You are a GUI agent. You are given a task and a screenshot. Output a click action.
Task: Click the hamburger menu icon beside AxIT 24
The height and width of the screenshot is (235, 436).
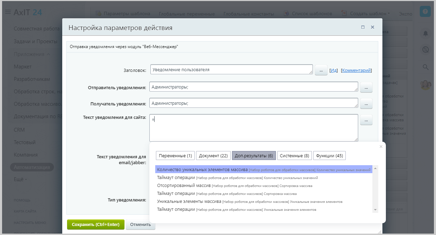coord(8,12)
